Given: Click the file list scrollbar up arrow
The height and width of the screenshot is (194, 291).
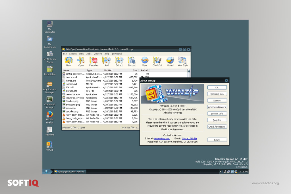Looking at the screenshot, I should click(x=189, y=70).
